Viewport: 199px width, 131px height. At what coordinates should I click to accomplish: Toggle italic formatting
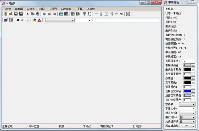23,20
